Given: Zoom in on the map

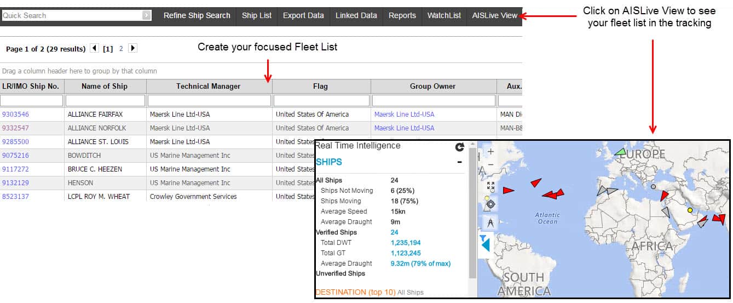Looking at the screenshot, I should pyautogui.click(x=490, y=152).
